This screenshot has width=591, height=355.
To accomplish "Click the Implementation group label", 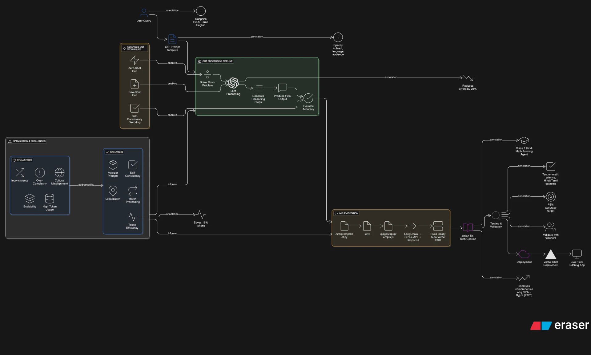I will pos(346,213).
